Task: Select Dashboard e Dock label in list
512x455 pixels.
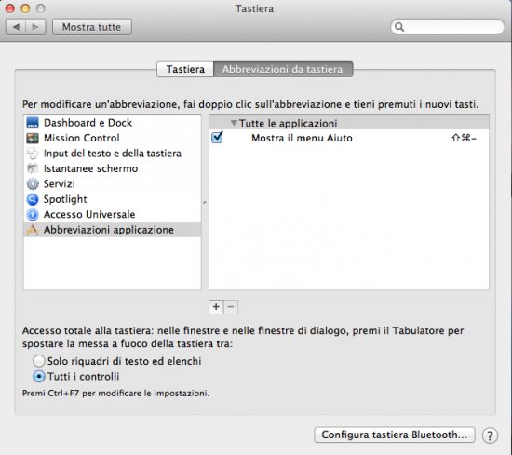Action: click(88, 123)
